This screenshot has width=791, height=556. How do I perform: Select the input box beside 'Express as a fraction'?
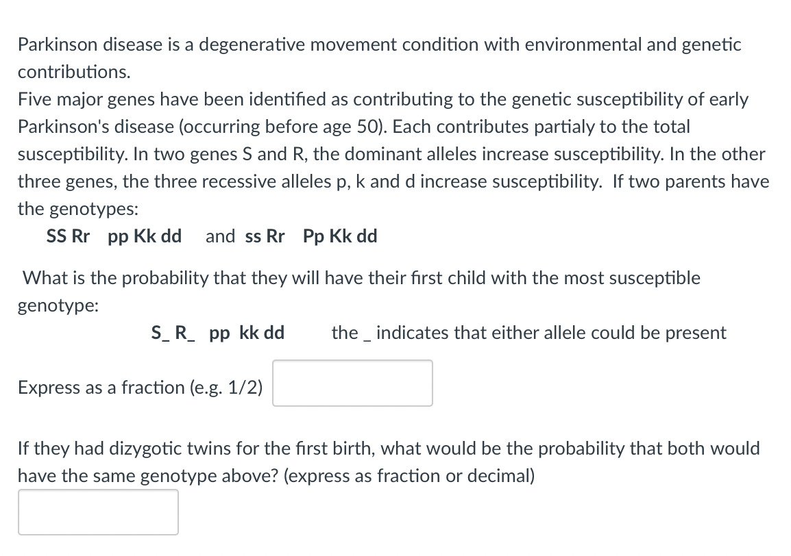point(352,383)
